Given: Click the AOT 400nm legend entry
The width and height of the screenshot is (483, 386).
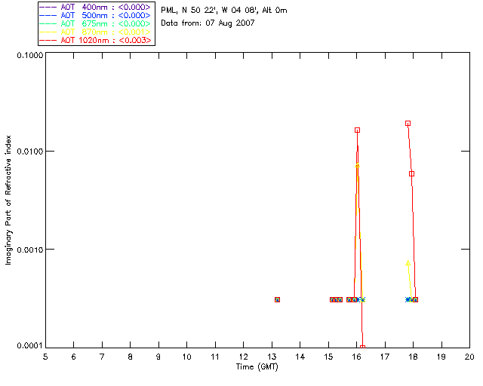Looking at the screenshot, I should [96, 8].
